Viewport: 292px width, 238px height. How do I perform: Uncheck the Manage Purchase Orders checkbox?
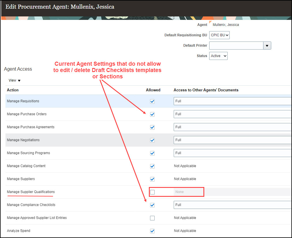click(x=152, y=114)
